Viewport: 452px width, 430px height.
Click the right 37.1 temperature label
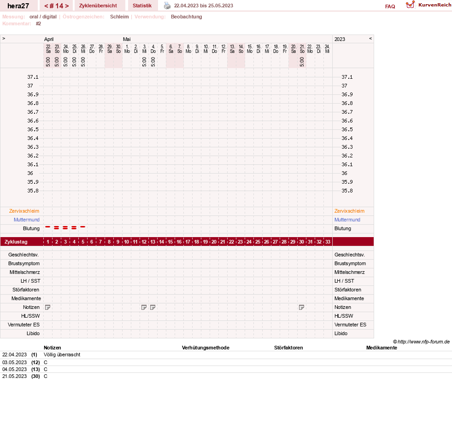coord(347,77)
